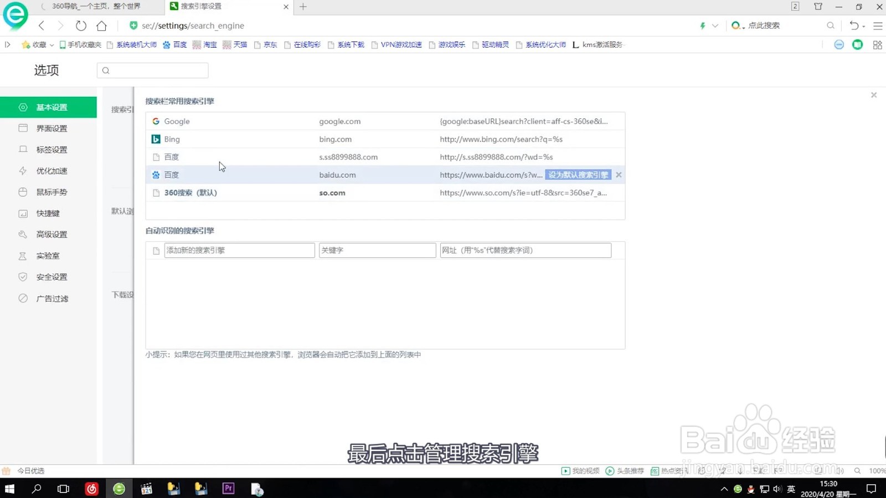
Task: Click the blue circle extension icon
Action: point(839,45)
